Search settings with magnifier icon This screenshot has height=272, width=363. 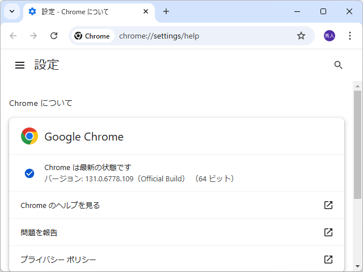pyautogui.click(x=338, y=65)
